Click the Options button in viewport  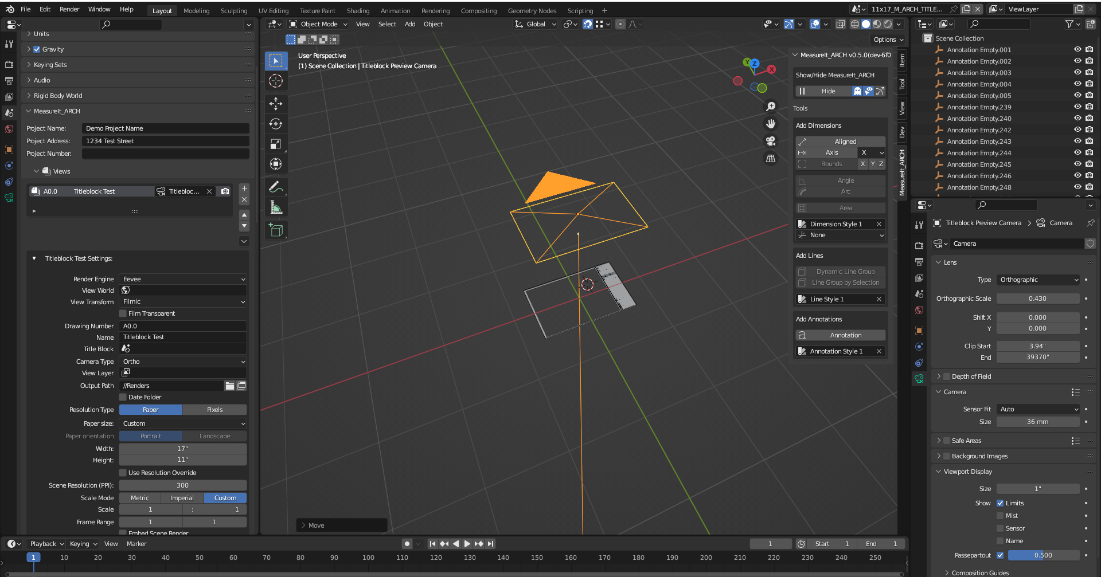pyautogui.click(x=888, y=40)
